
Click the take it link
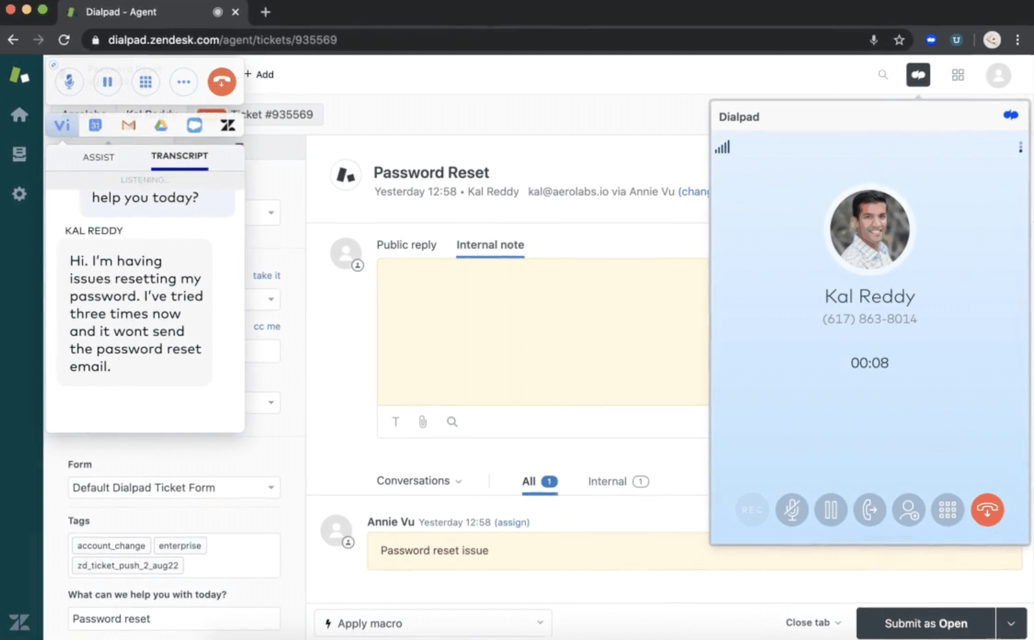click(x=266, y=276)
